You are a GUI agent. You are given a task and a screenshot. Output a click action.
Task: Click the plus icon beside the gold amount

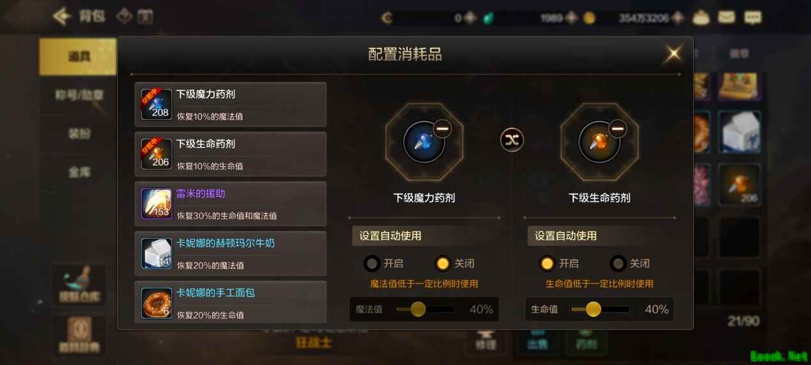click(678, 18)
